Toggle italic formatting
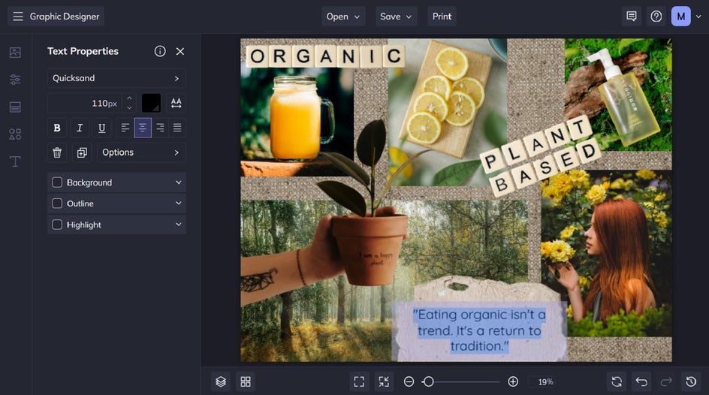 [80, 128]
